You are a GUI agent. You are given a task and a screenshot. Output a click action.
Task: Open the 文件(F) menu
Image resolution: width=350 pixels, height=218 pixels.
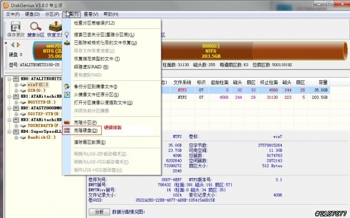13,14
